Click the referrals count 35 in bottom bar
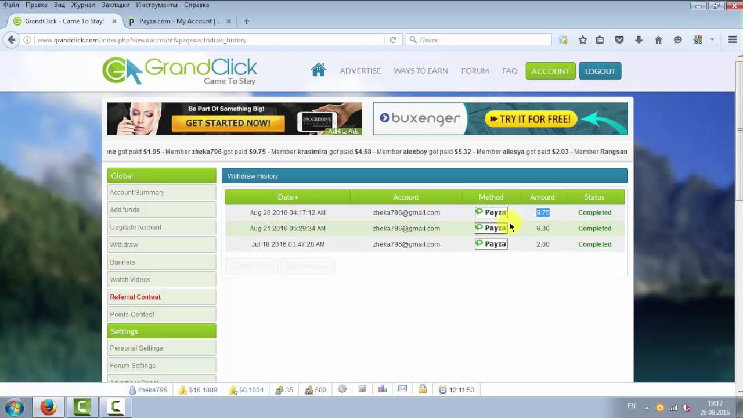Image resolution: width=743 pixels, height=418 pixels. click(284, 390)
